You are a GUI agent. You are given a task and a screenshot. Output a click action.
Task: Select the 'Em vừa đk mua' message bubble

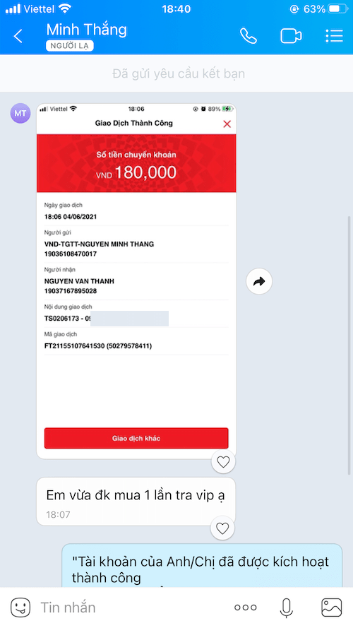136,502
